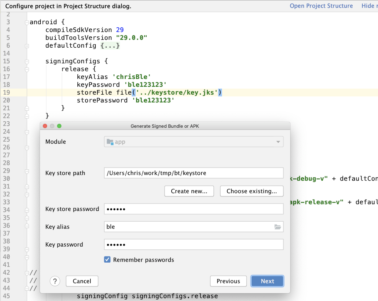The height and width of the screenshot is (301, 378).
Task: Click 'chrisBle' keyAlias string
Action: tap(132, 77)
